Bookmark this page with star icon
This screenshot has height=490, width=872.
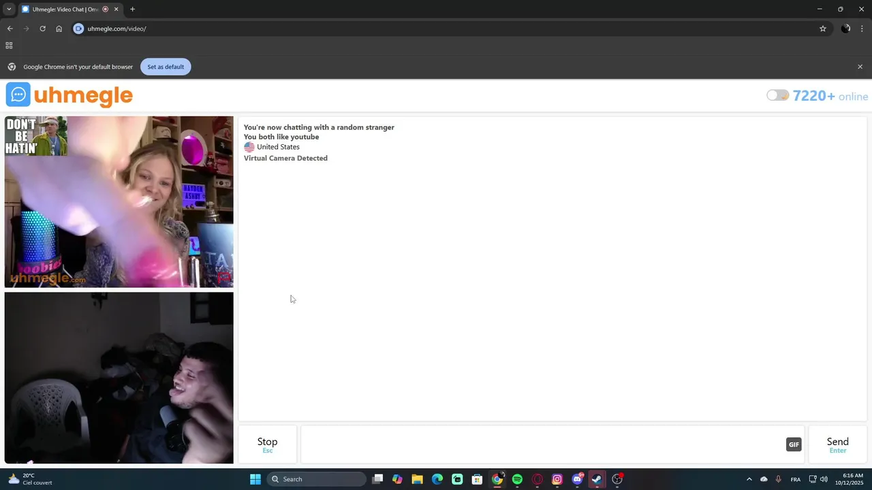point(822,29)
